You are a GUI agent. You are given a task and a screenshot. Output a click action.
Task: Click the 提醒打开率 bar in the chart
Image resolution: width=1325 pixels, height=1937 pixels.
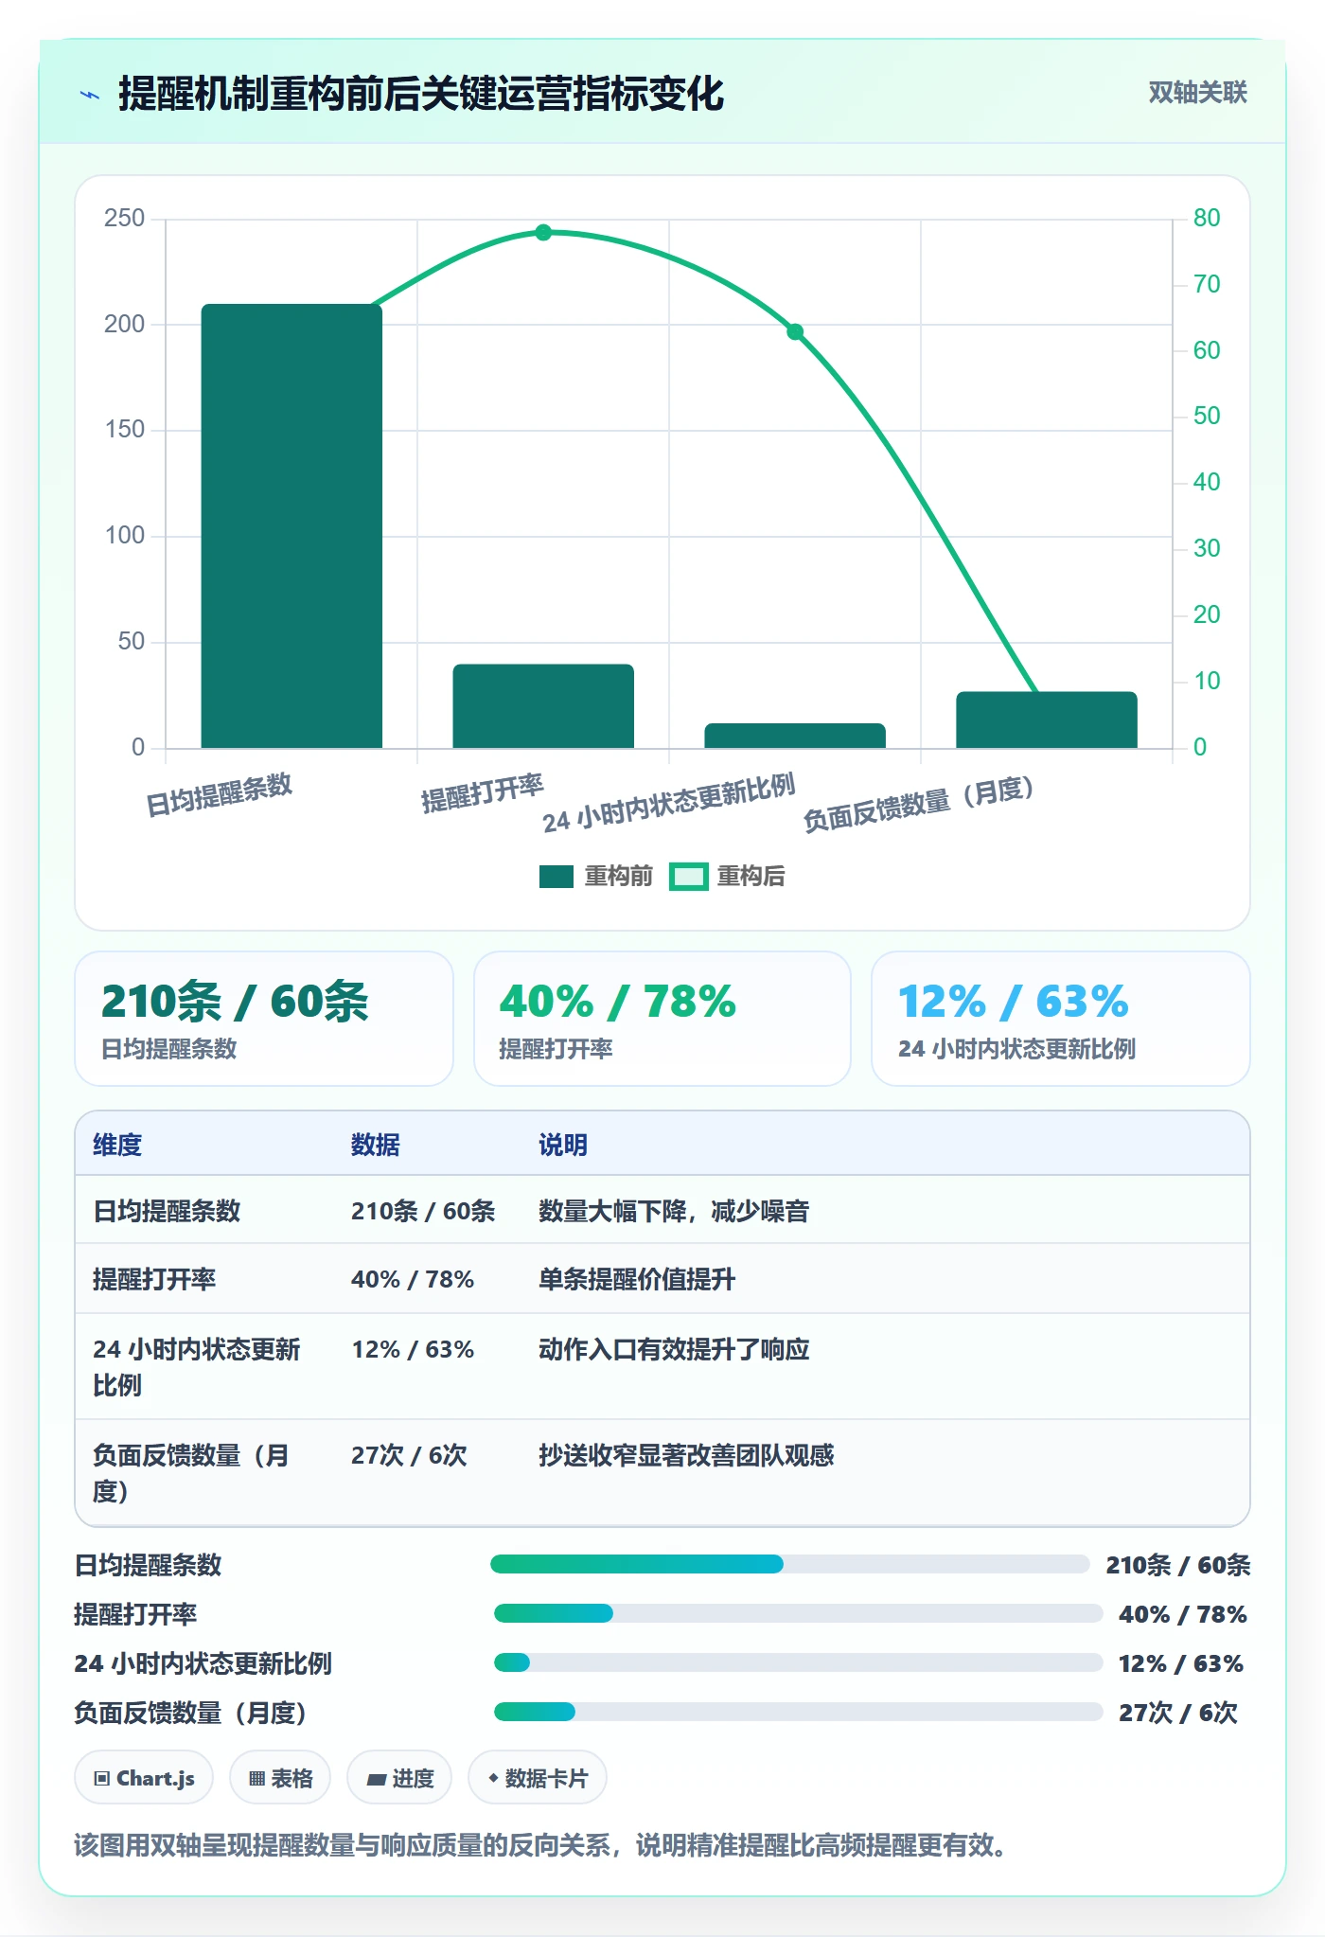(543, 706)
